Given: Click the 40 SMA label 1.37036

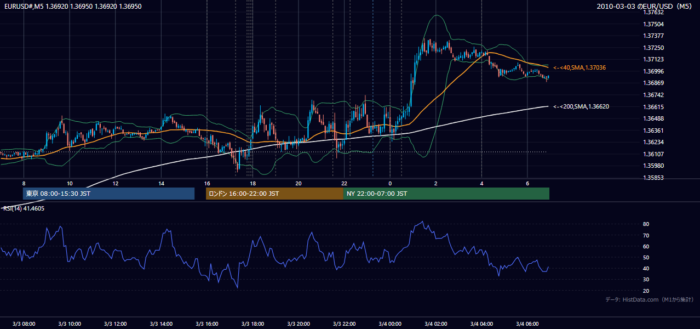Looking at the screenshot, I should (579, 67).
